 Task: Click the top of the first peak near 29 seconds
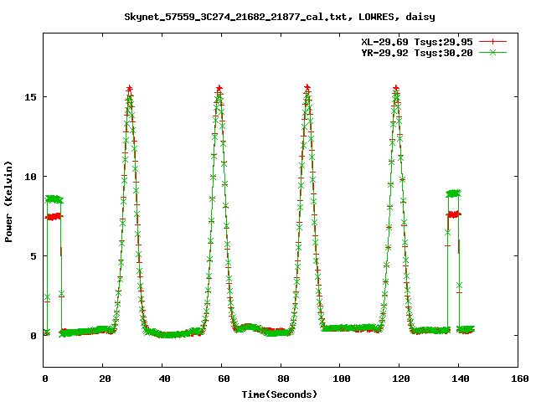pyautogui.click(x=130, y=90)
